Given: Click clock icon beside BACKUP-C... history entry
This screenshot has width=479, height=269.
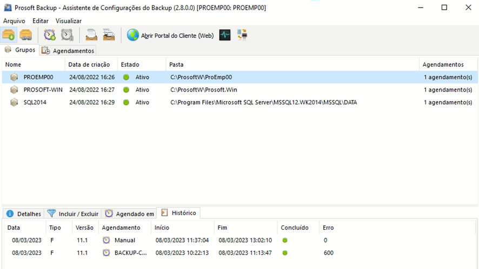Looking at the screenshot, I should pos(107,252).
